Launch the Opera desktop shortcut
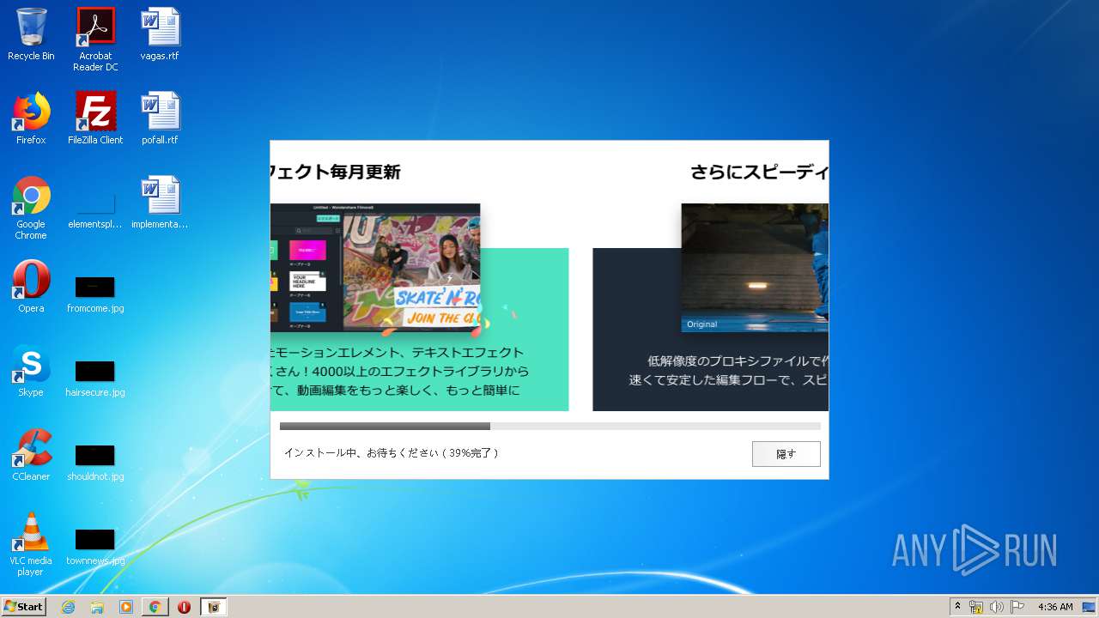 click(x=31, y=287)
